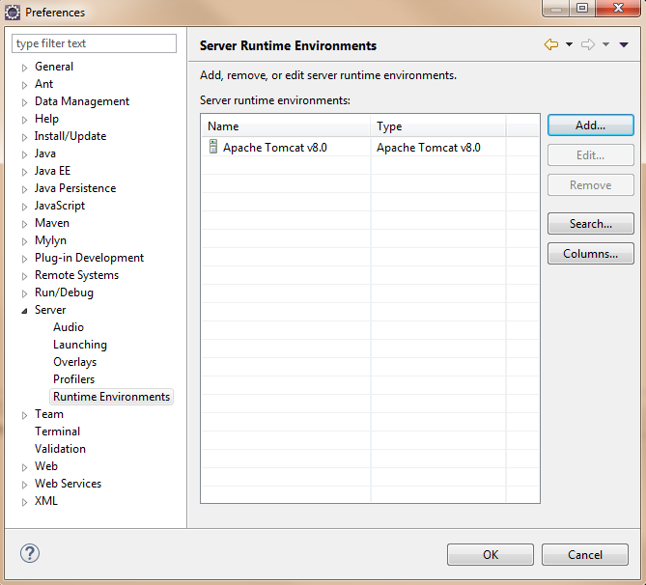Expand the Run/Debug node
The image size is (646, 585).
coord(24,293)
